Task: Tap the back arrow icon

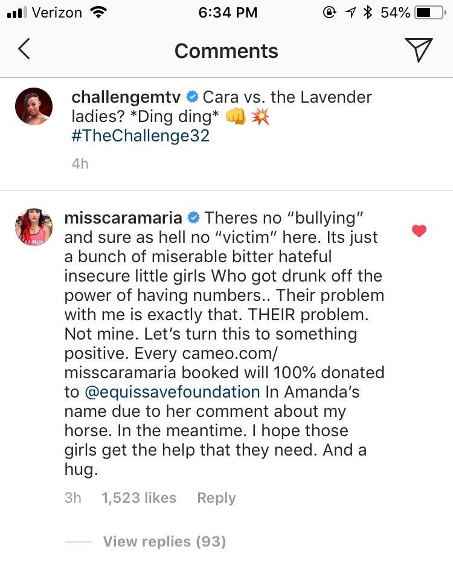Action: tap(24, 50)
